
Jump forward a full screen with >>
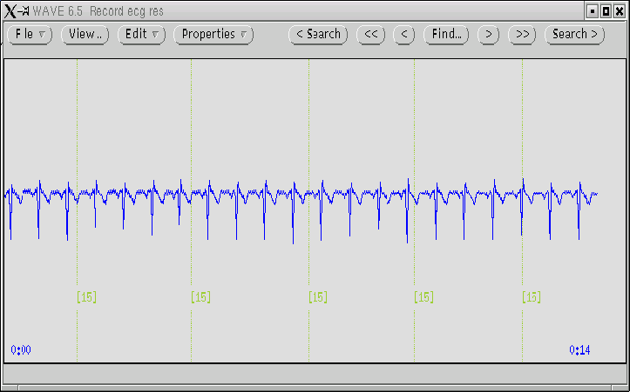pos(522,35)
